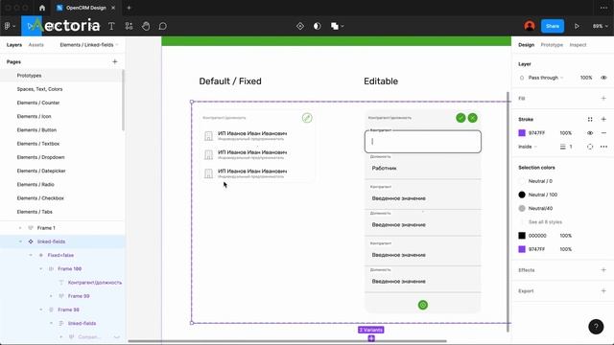Collapse the Frame 100 layer

click(x=40, y=268)
